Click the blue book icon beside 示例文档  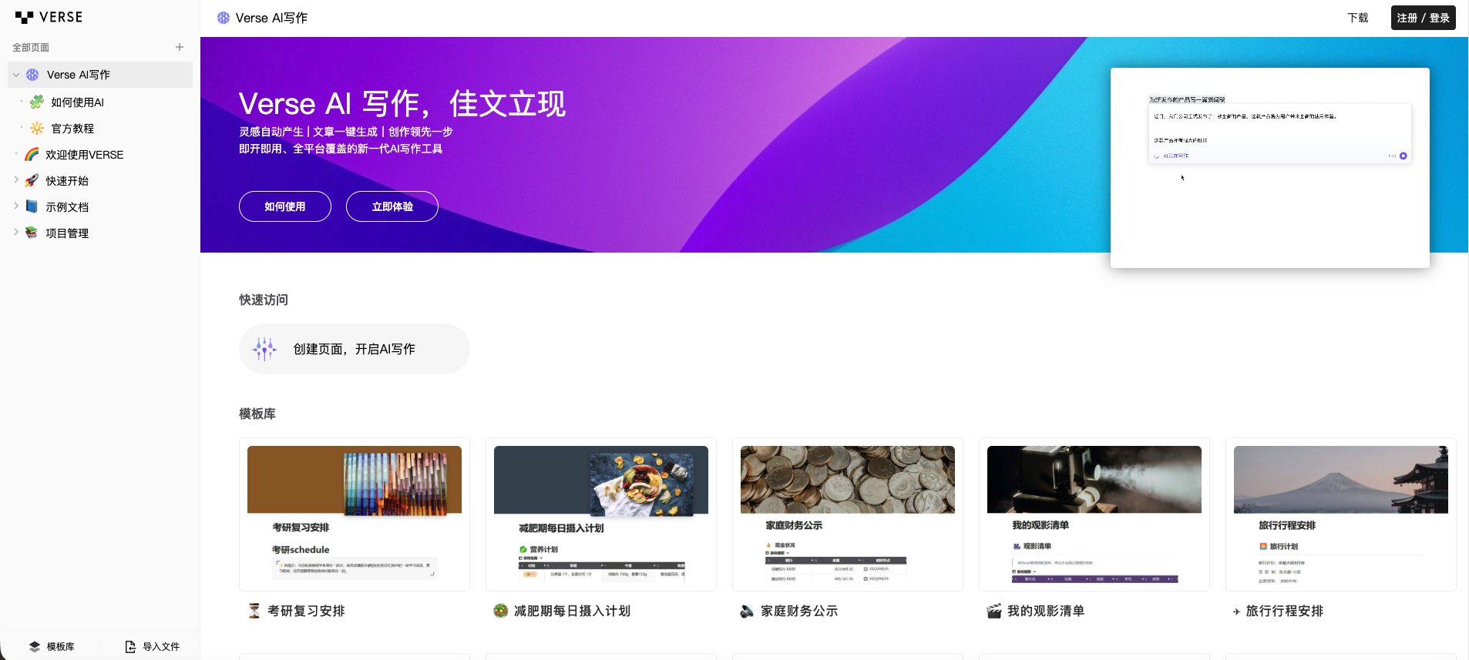(x=32, y=206)
